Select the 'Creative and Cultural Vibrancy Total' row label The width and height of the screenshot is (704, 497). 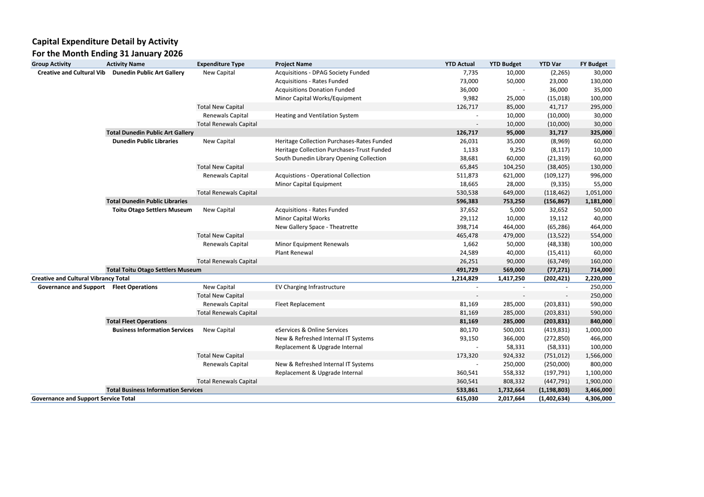tap(81, 278)
